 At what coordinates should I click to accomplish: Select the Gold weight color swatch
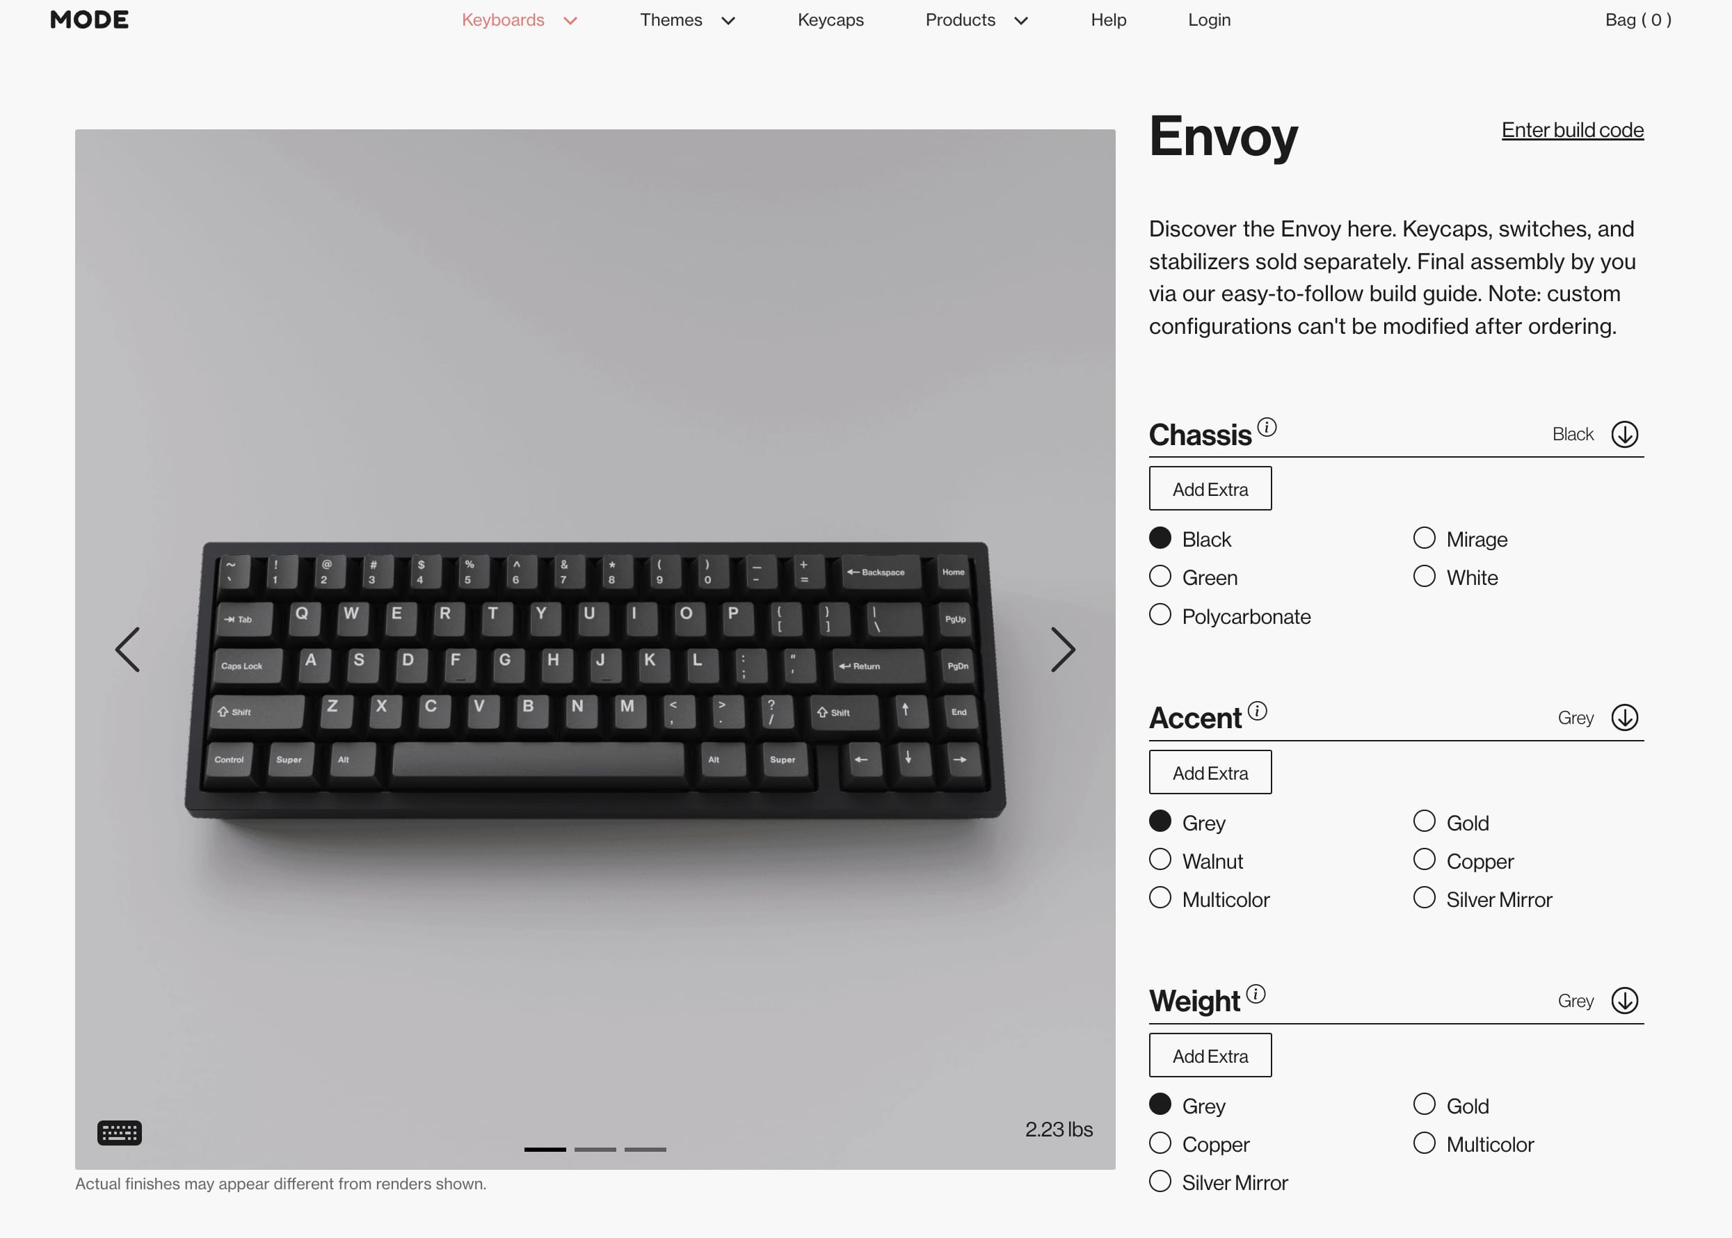click(x=1422, y=1105)
